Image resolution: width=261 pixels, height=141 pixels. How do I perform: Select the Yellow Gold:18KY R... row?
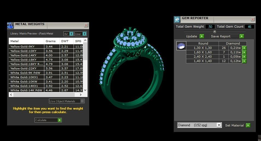click(x=46, y=64)
